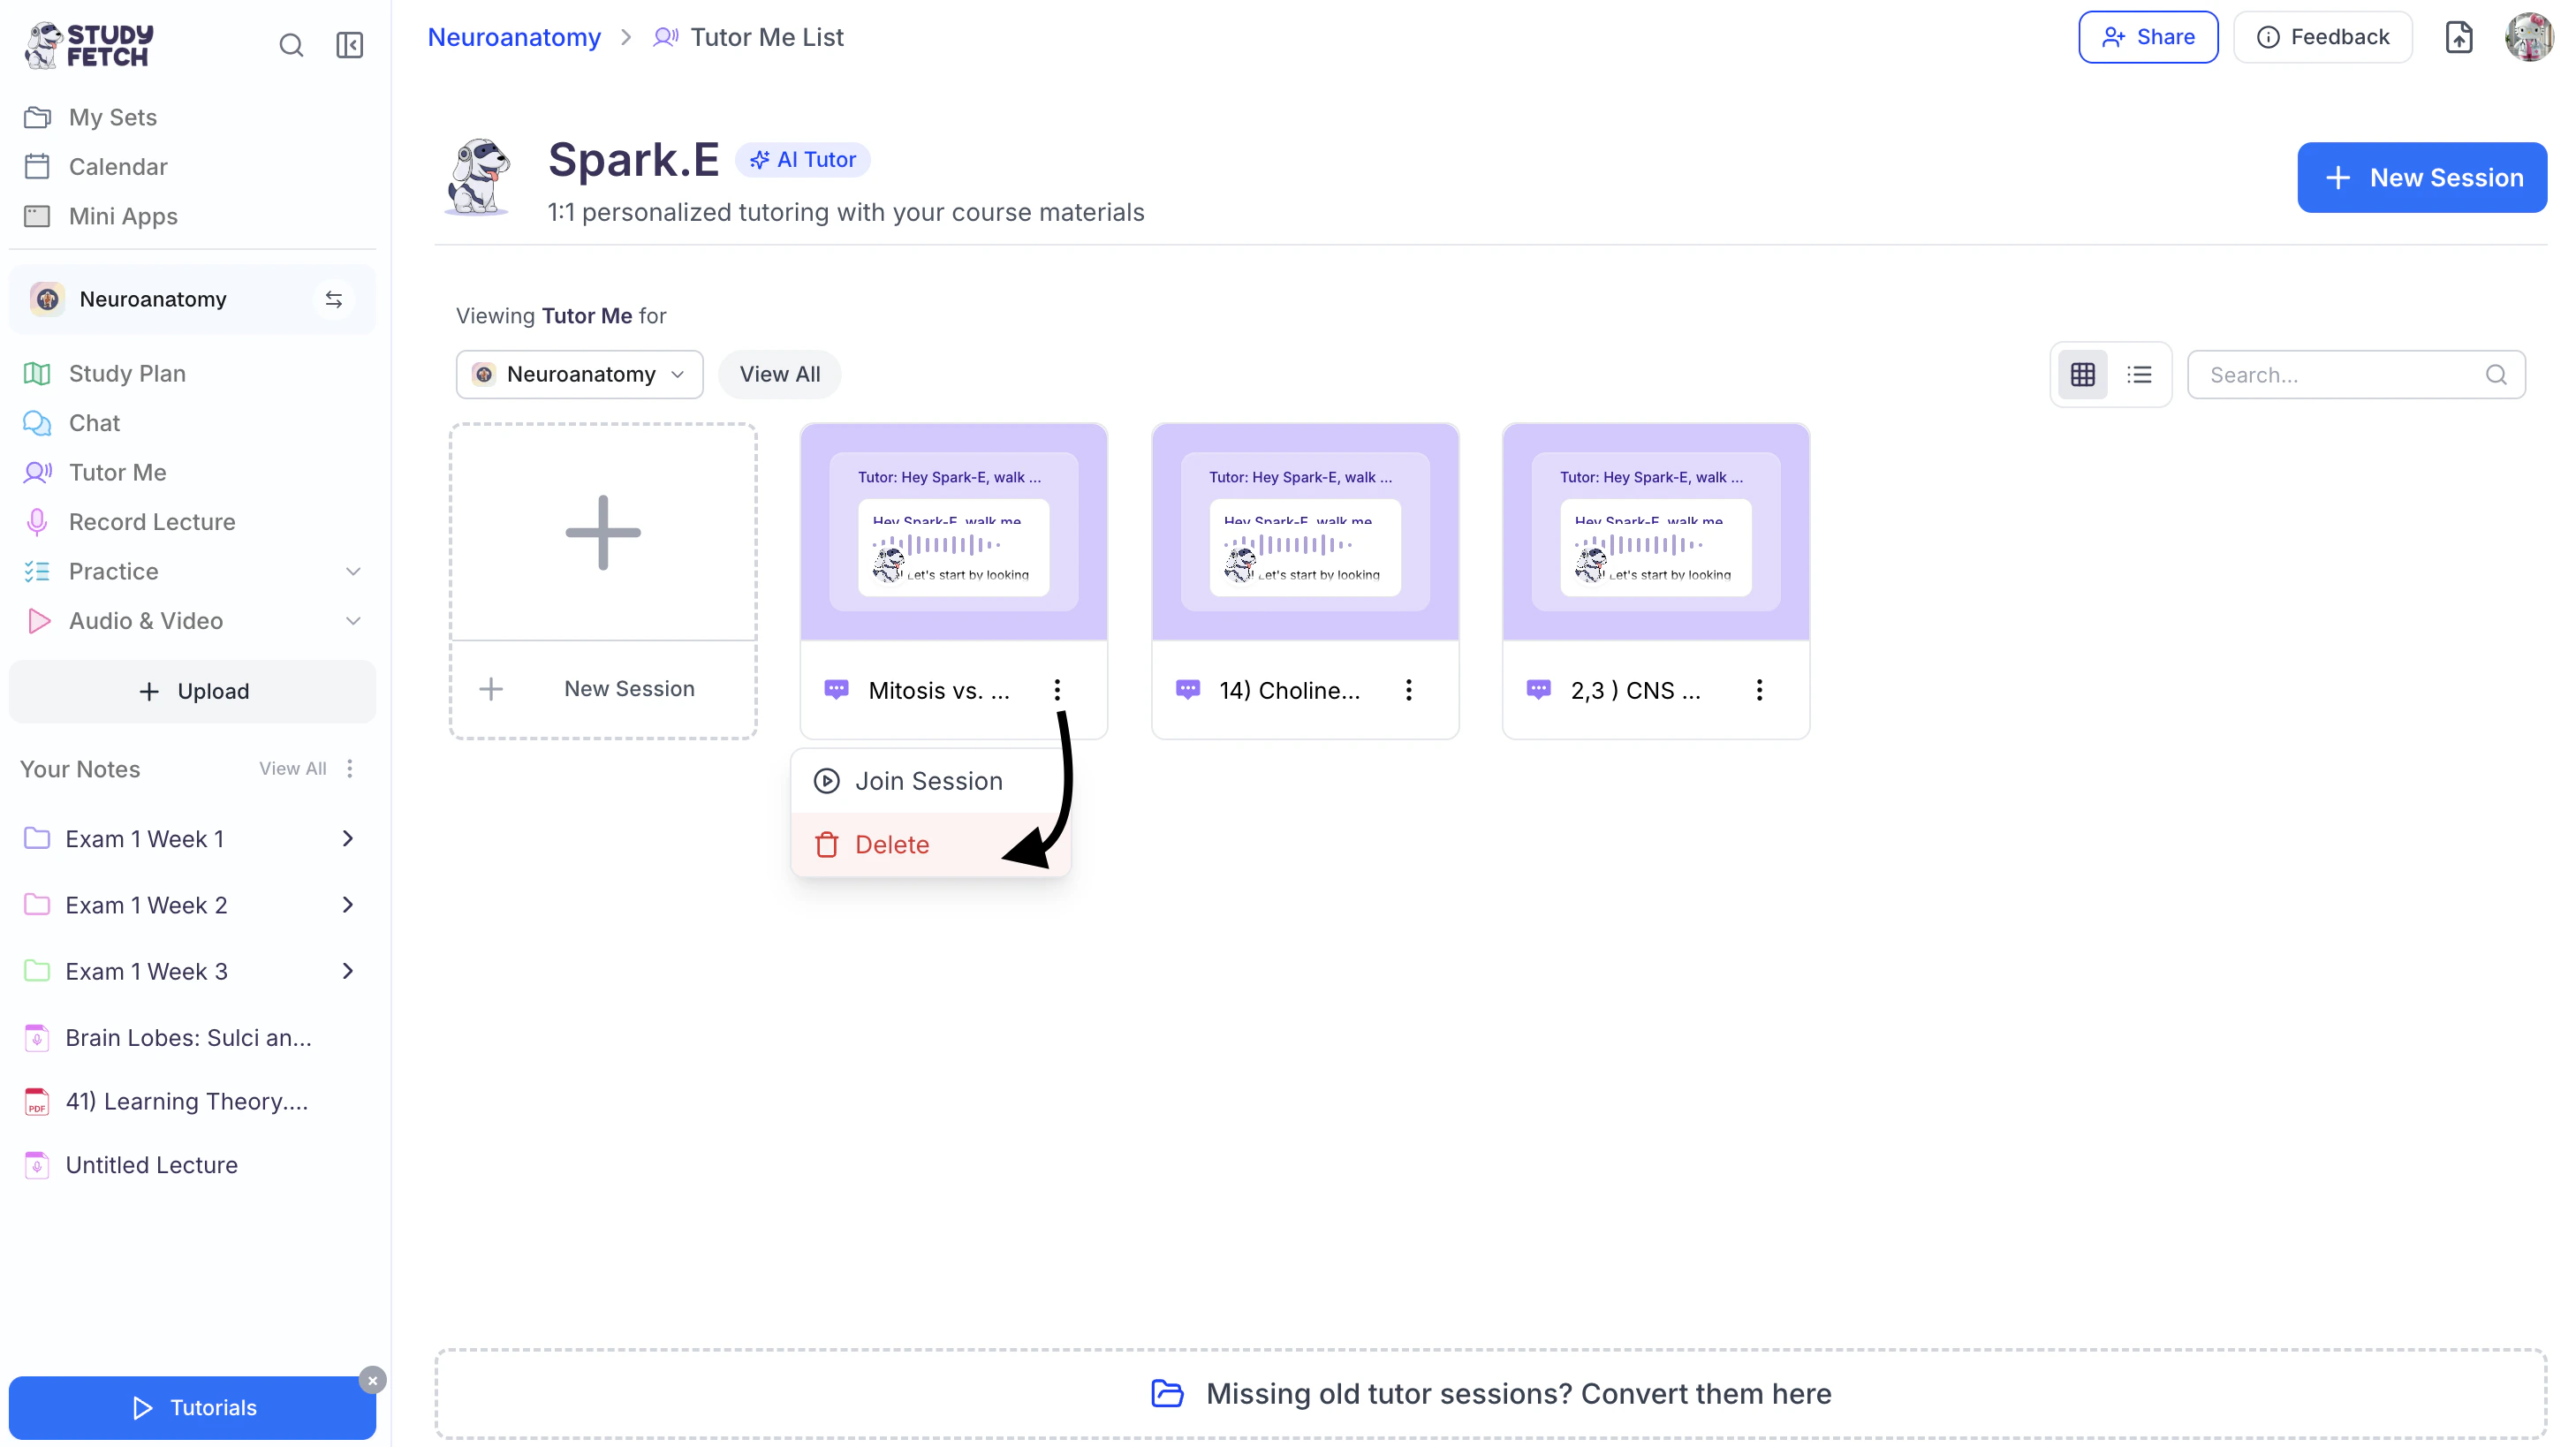The image size is (2576, 1447).
Task: Open Your Notes three-dot options
Action: click(x=350, y=768)
